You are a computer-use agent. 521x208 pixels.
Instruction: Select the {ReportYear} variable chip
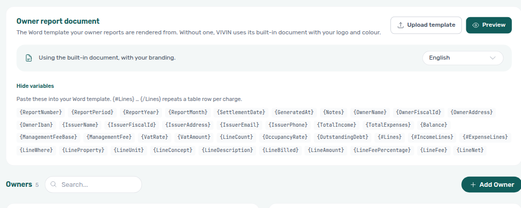pos(141,112)
